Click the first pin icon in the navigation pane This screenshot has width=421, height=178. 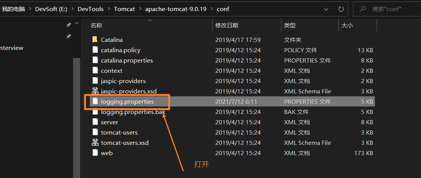[69, 25]
